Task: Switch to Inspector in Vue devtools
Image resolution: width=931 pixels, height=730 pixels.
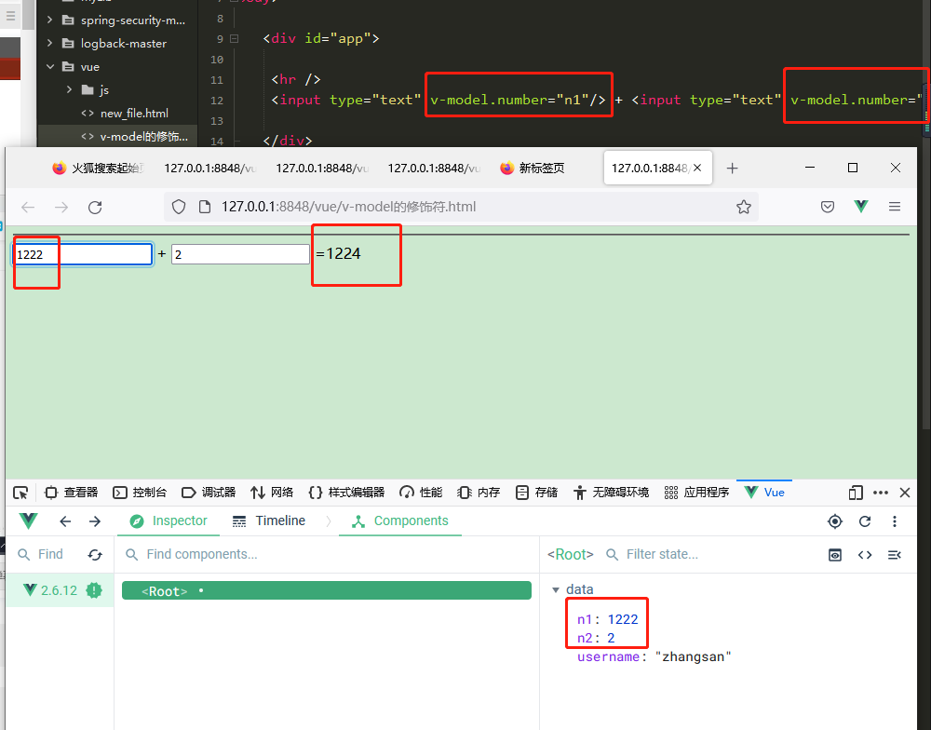Action: coord(169,520)
